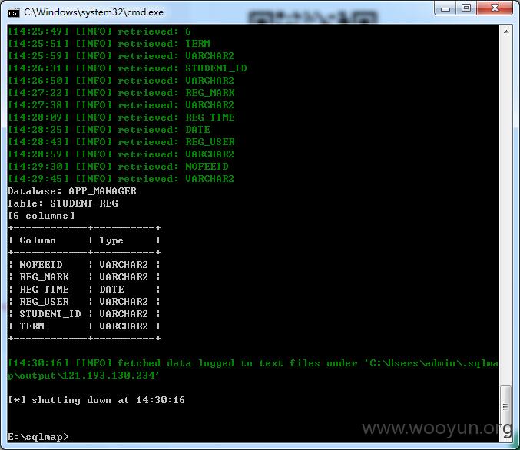Click the window title C:\Windows\system32\cmd.exe
520x450 pixels.
94,12
